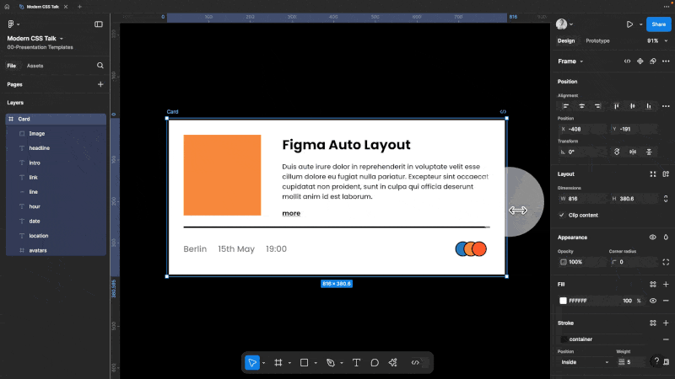675x379 pixels.
Task: Select the Text tool in toolbar
Action: [356, 363]
